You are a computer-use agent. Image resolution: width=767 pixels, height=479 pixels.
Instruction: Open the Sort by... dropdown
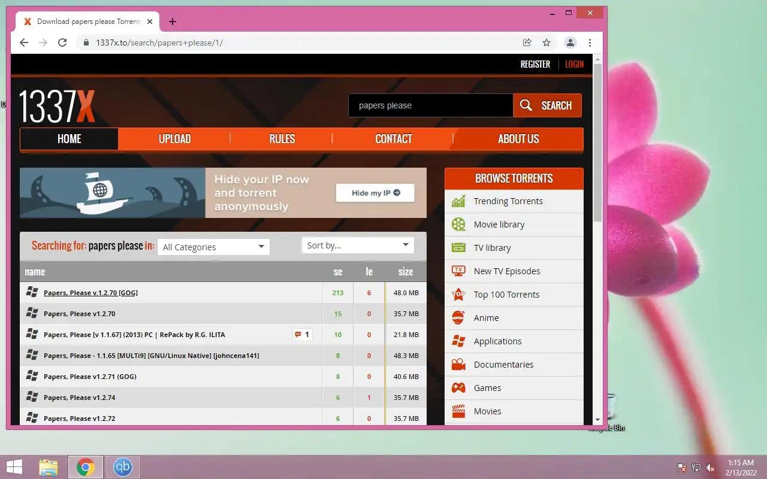tap(358, 245)
